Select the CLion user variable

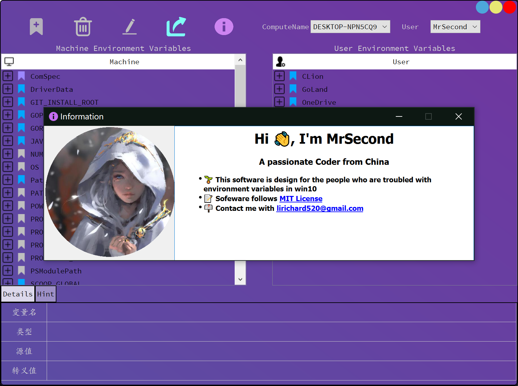tap(313, 77)
